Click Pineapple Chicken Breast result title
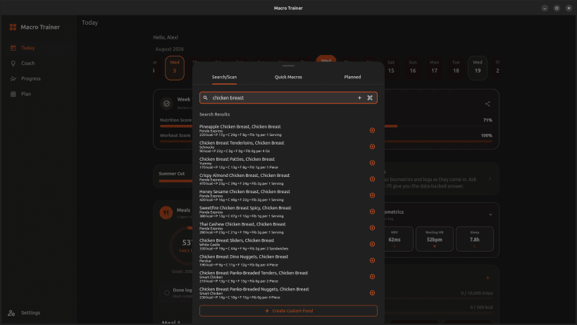 [x=240, y=127]
